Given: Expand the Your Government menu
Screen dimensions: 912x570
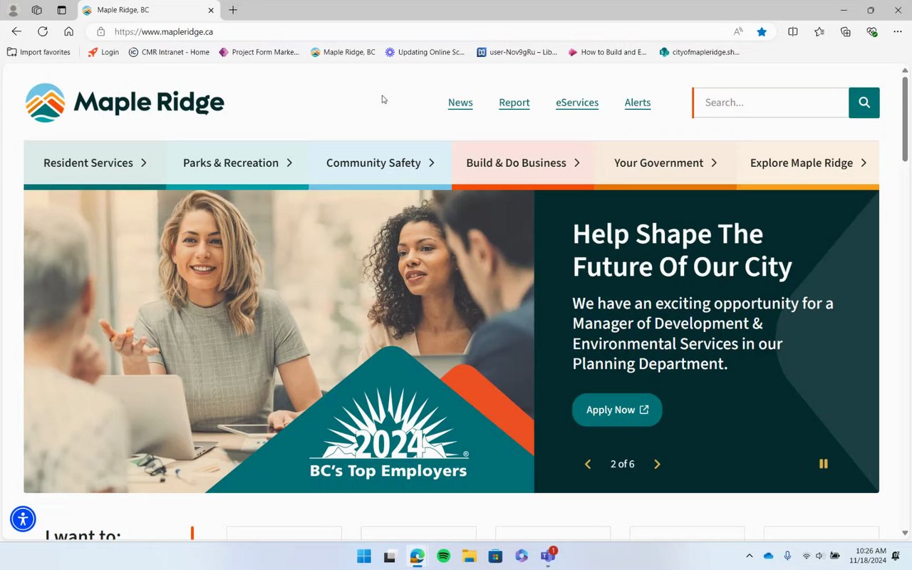Looking at the screenshot, I should [x=665, y=163].
